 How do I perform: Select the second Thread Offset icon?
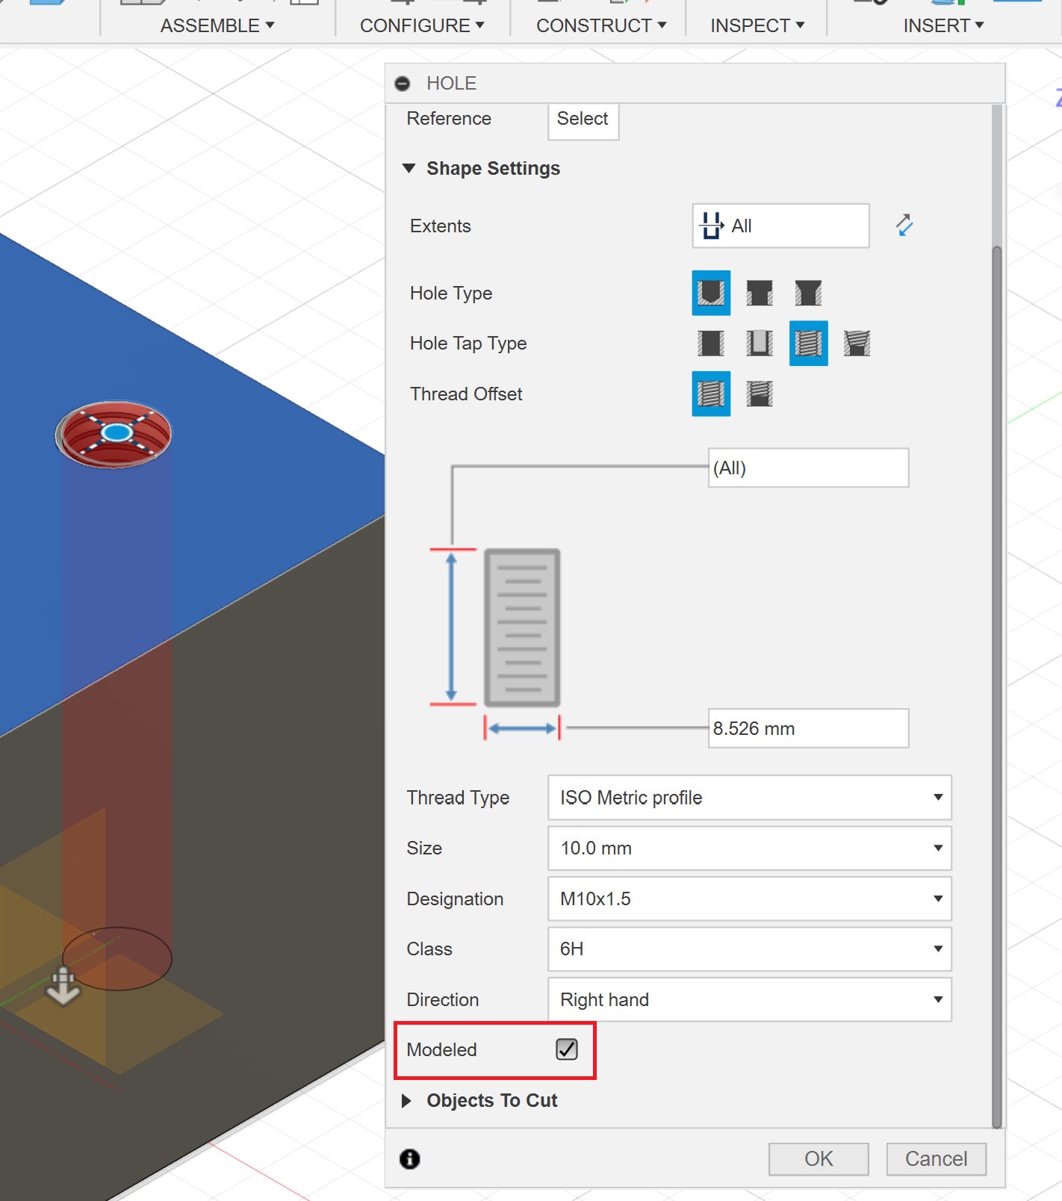(x=760, y=394)
